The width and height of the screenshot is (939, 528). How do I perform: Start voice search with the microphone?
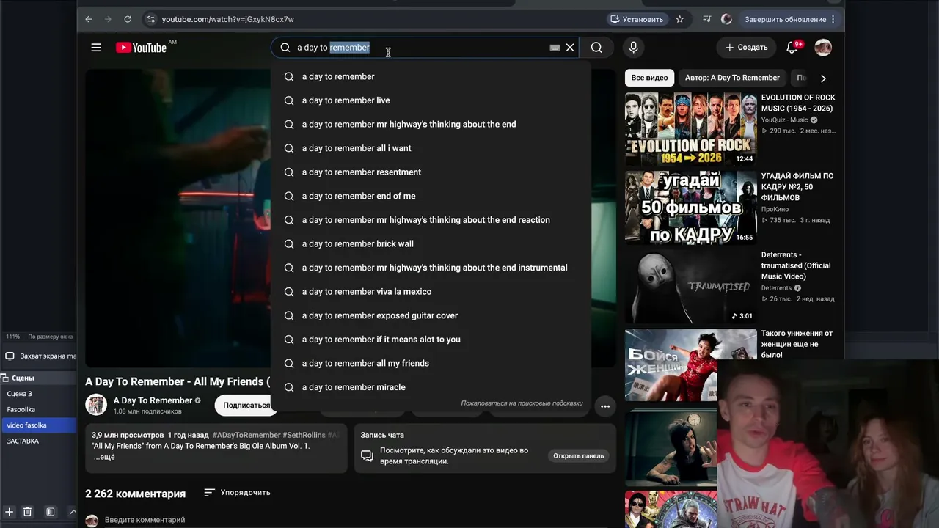[634, 48]
